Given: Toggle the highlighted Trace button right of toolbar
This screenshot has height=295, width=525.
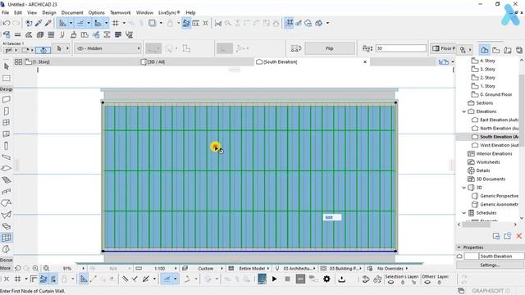Looking at the screenshot, I should point(289,23).
